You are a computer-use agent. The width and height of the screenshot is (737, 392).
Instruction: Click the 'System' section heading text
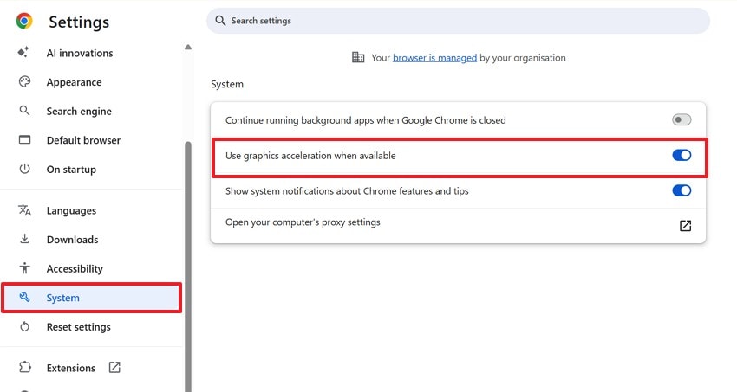coord(227,85)
